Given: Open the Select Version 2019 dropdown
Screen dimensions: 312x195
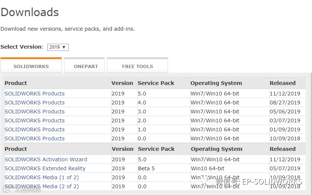Looking at the screenshot, I should click(58, 47).
